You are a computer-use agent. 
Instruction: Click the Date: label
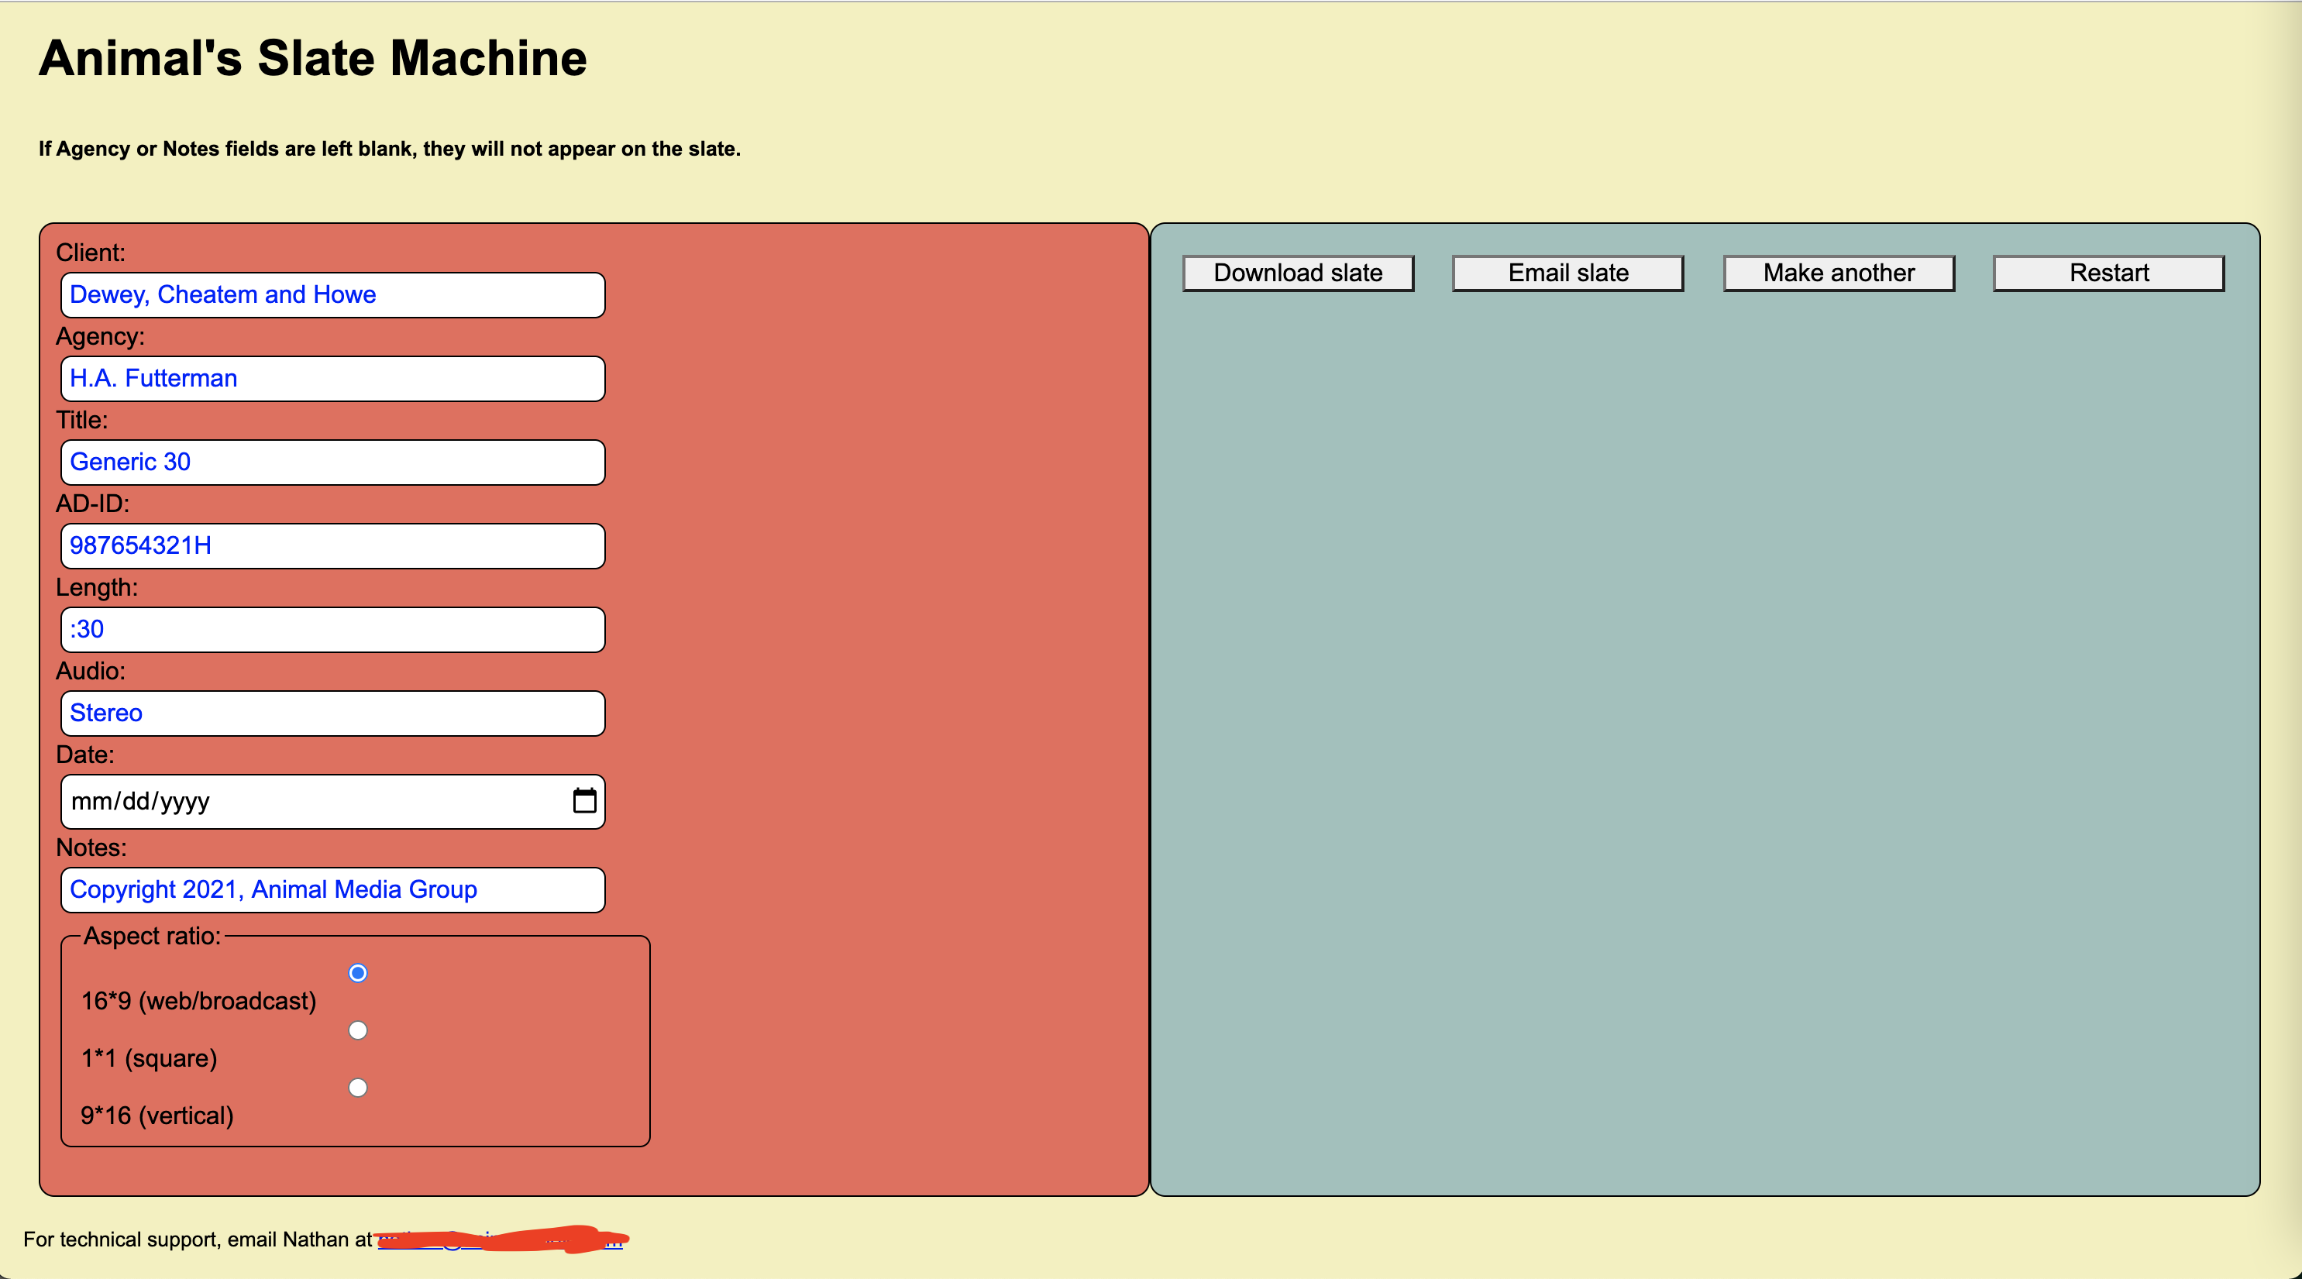click(85, 755)
